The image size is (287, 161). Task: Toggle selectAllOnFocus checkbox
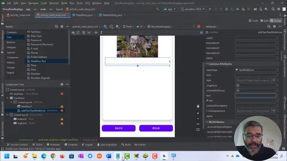(x=238, y=90)
